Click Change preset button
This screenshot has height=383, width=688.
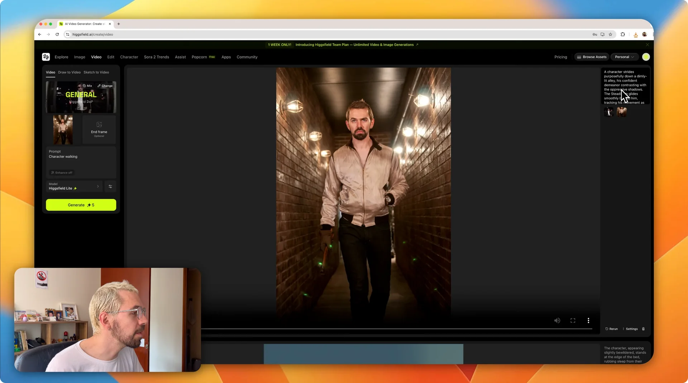105,86
